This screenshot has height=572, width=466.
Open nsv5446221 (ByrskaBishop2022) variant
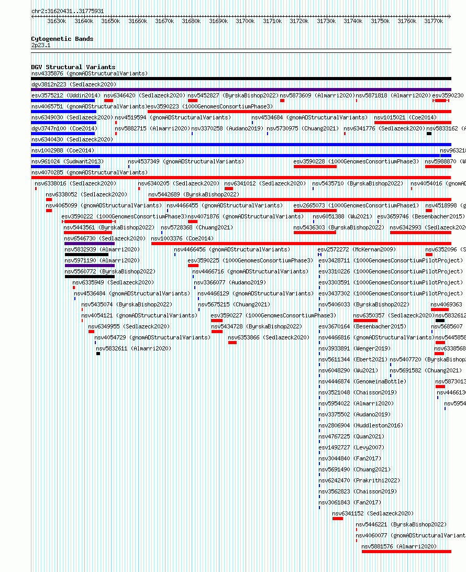coord(401,524)
